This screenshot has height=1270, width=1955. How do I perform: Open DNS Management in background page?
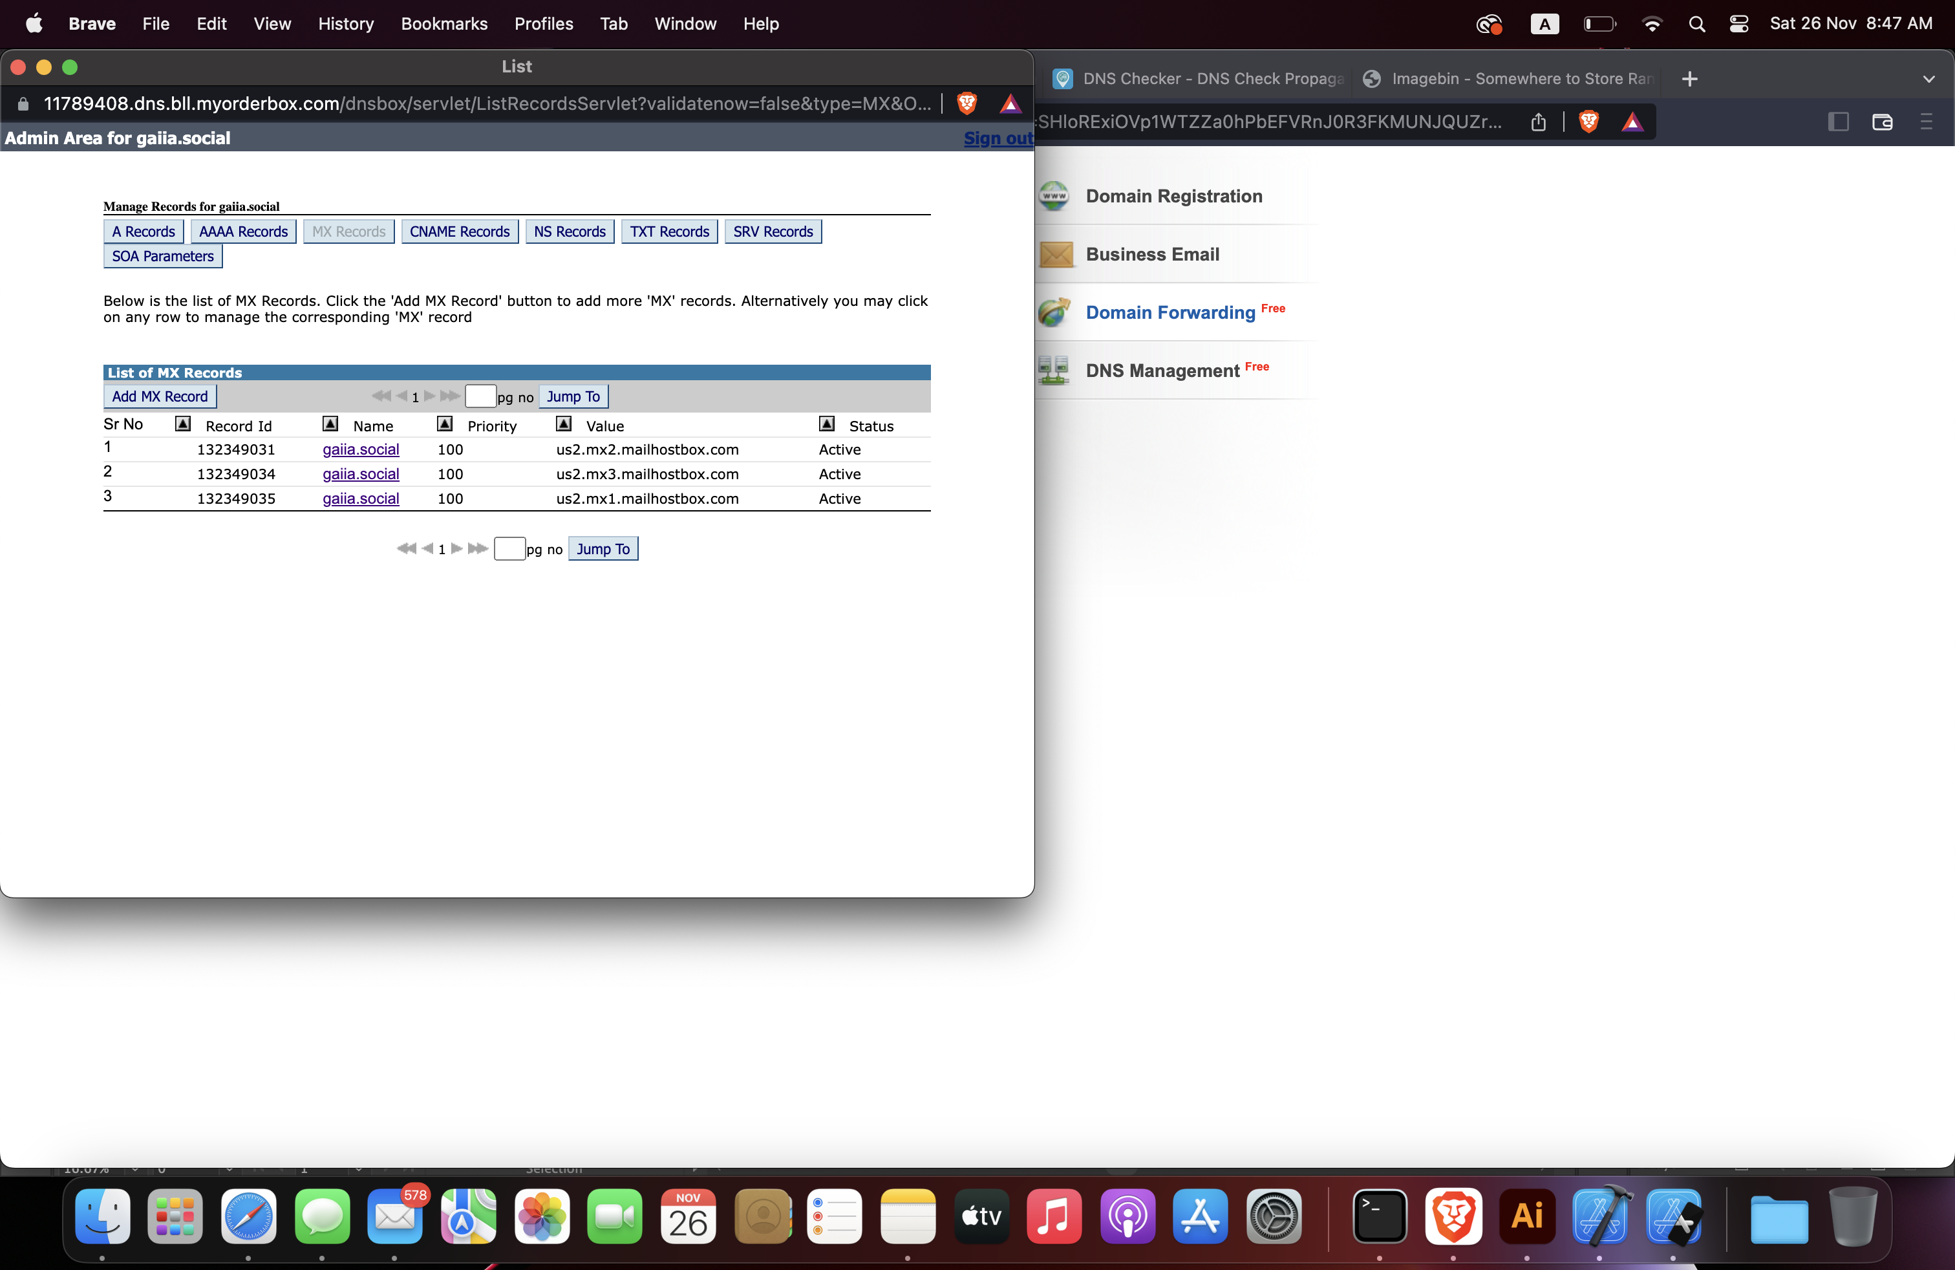pos(1162,371)
